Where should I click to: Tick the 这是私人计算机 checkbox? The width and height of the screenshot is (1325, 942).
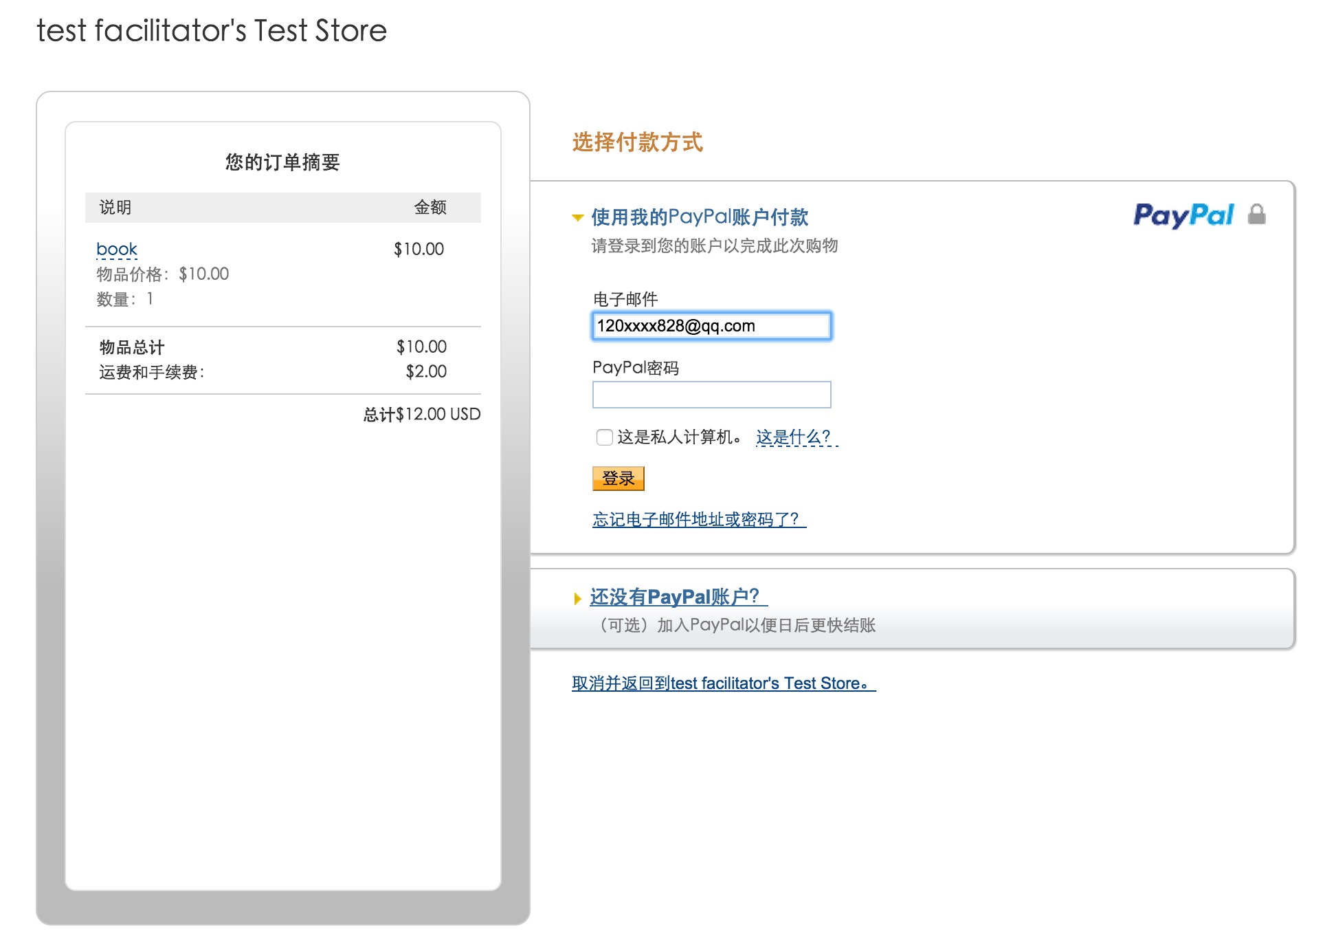pos(605,437)
